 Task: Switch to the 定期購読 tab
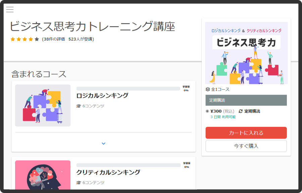pyautogui.click(x=246, y=100)
